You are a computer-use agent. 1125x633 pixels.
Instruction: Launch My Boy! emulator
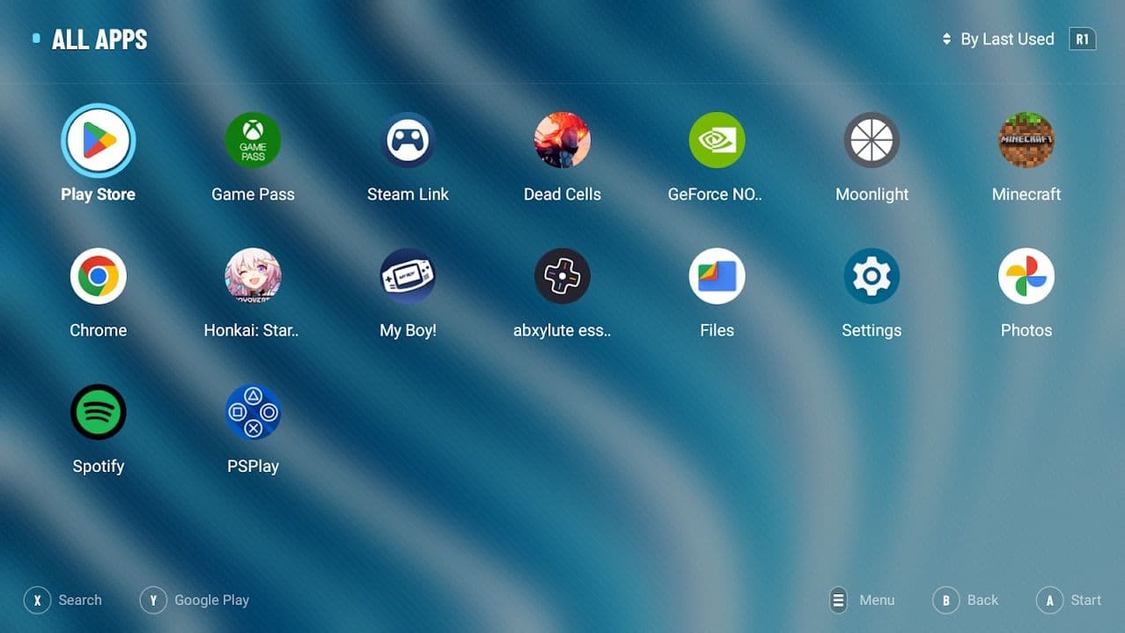[x=408, y=276]
